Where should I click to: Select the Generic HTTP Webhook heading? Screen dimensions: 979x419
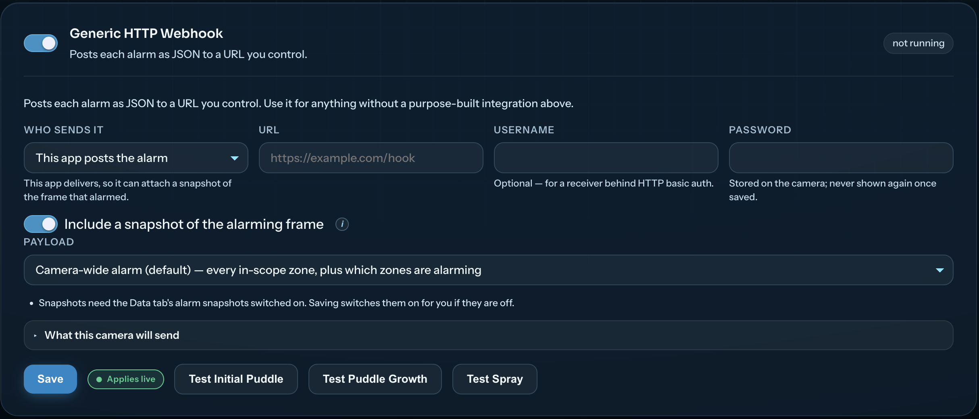coord(146,33)
